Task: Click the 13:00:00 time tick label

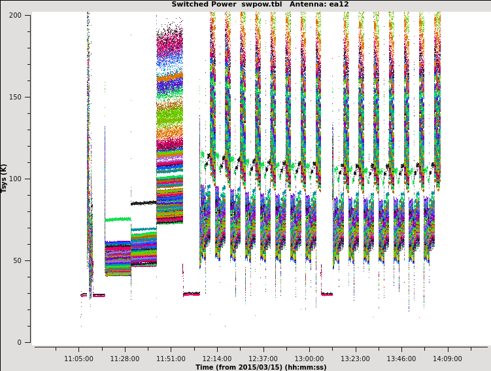Action: (x=309, y=359)
